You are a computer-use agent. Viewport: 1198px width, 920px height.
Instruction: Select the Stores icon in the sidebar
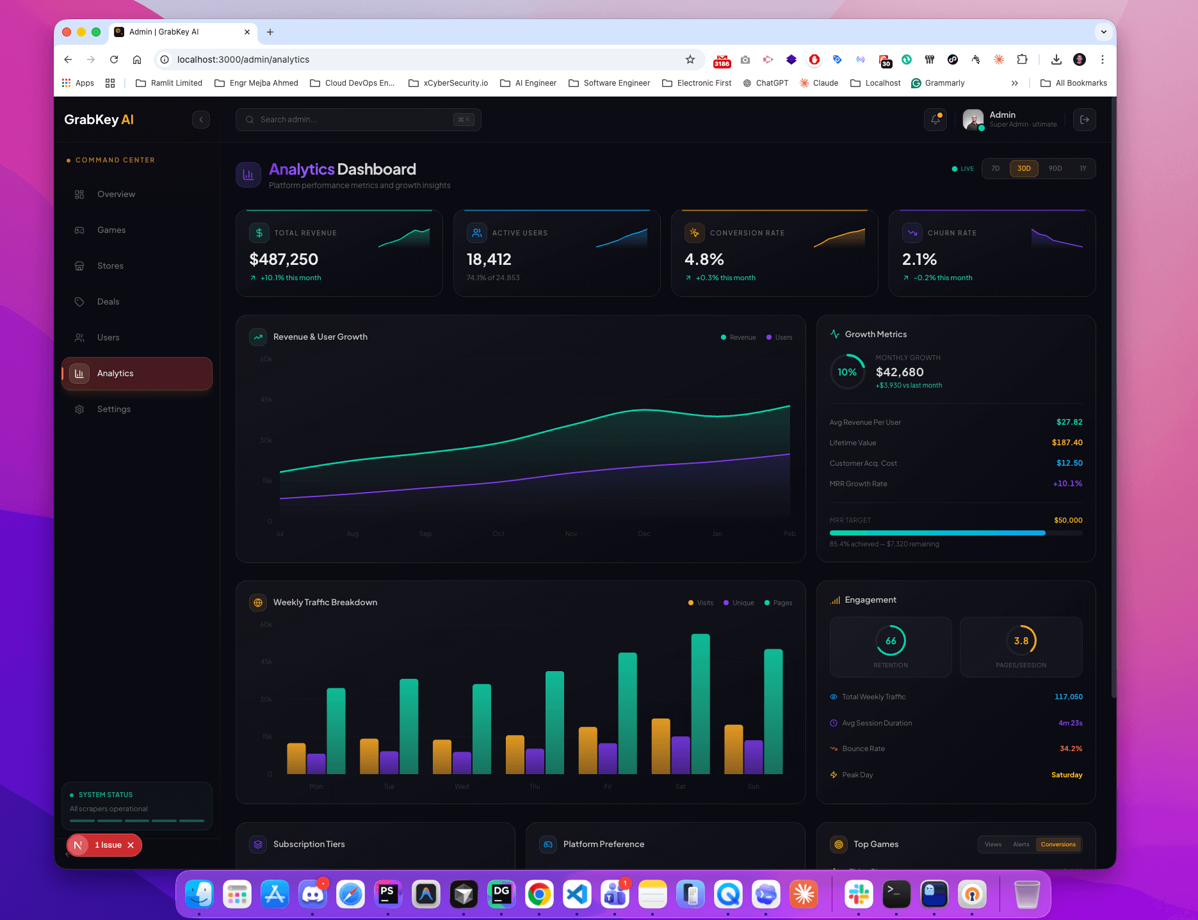79,266
